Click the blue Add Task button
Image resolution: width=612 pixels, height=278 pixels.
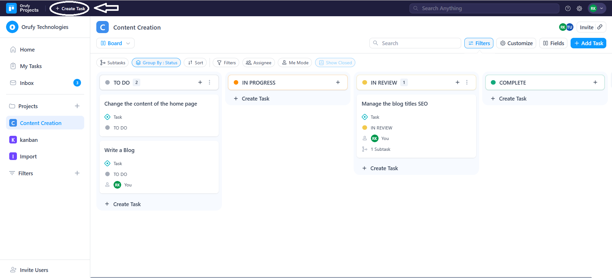588,43
